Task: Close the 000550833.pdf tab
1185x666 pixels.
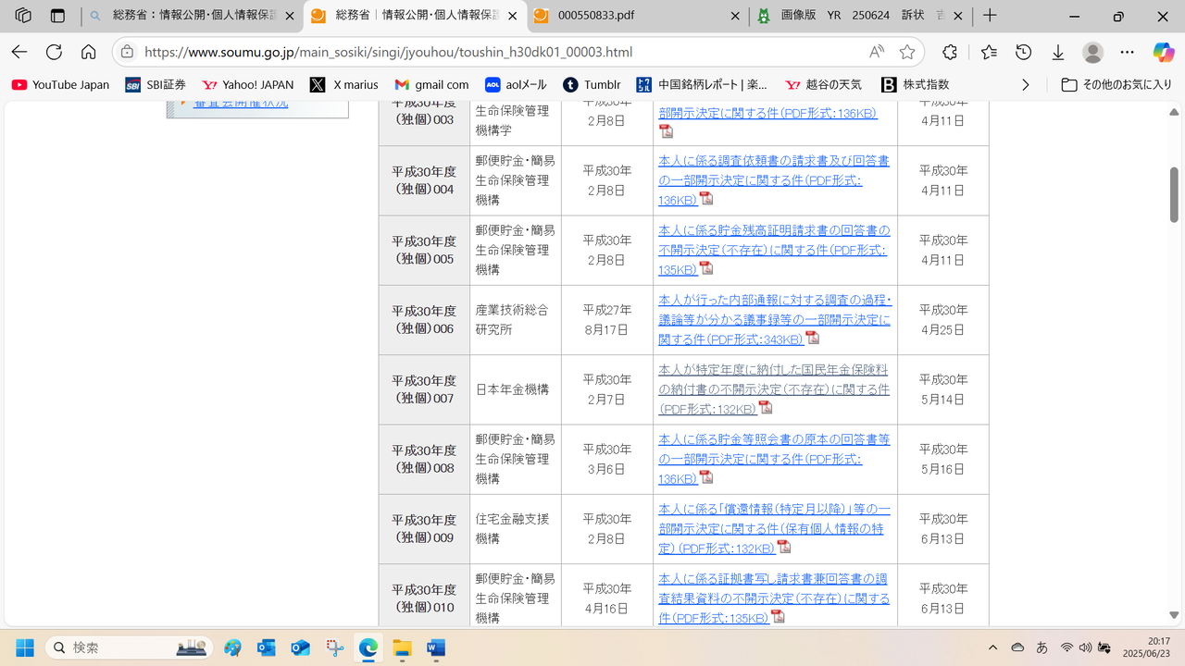Action: [x=735, y=16]
